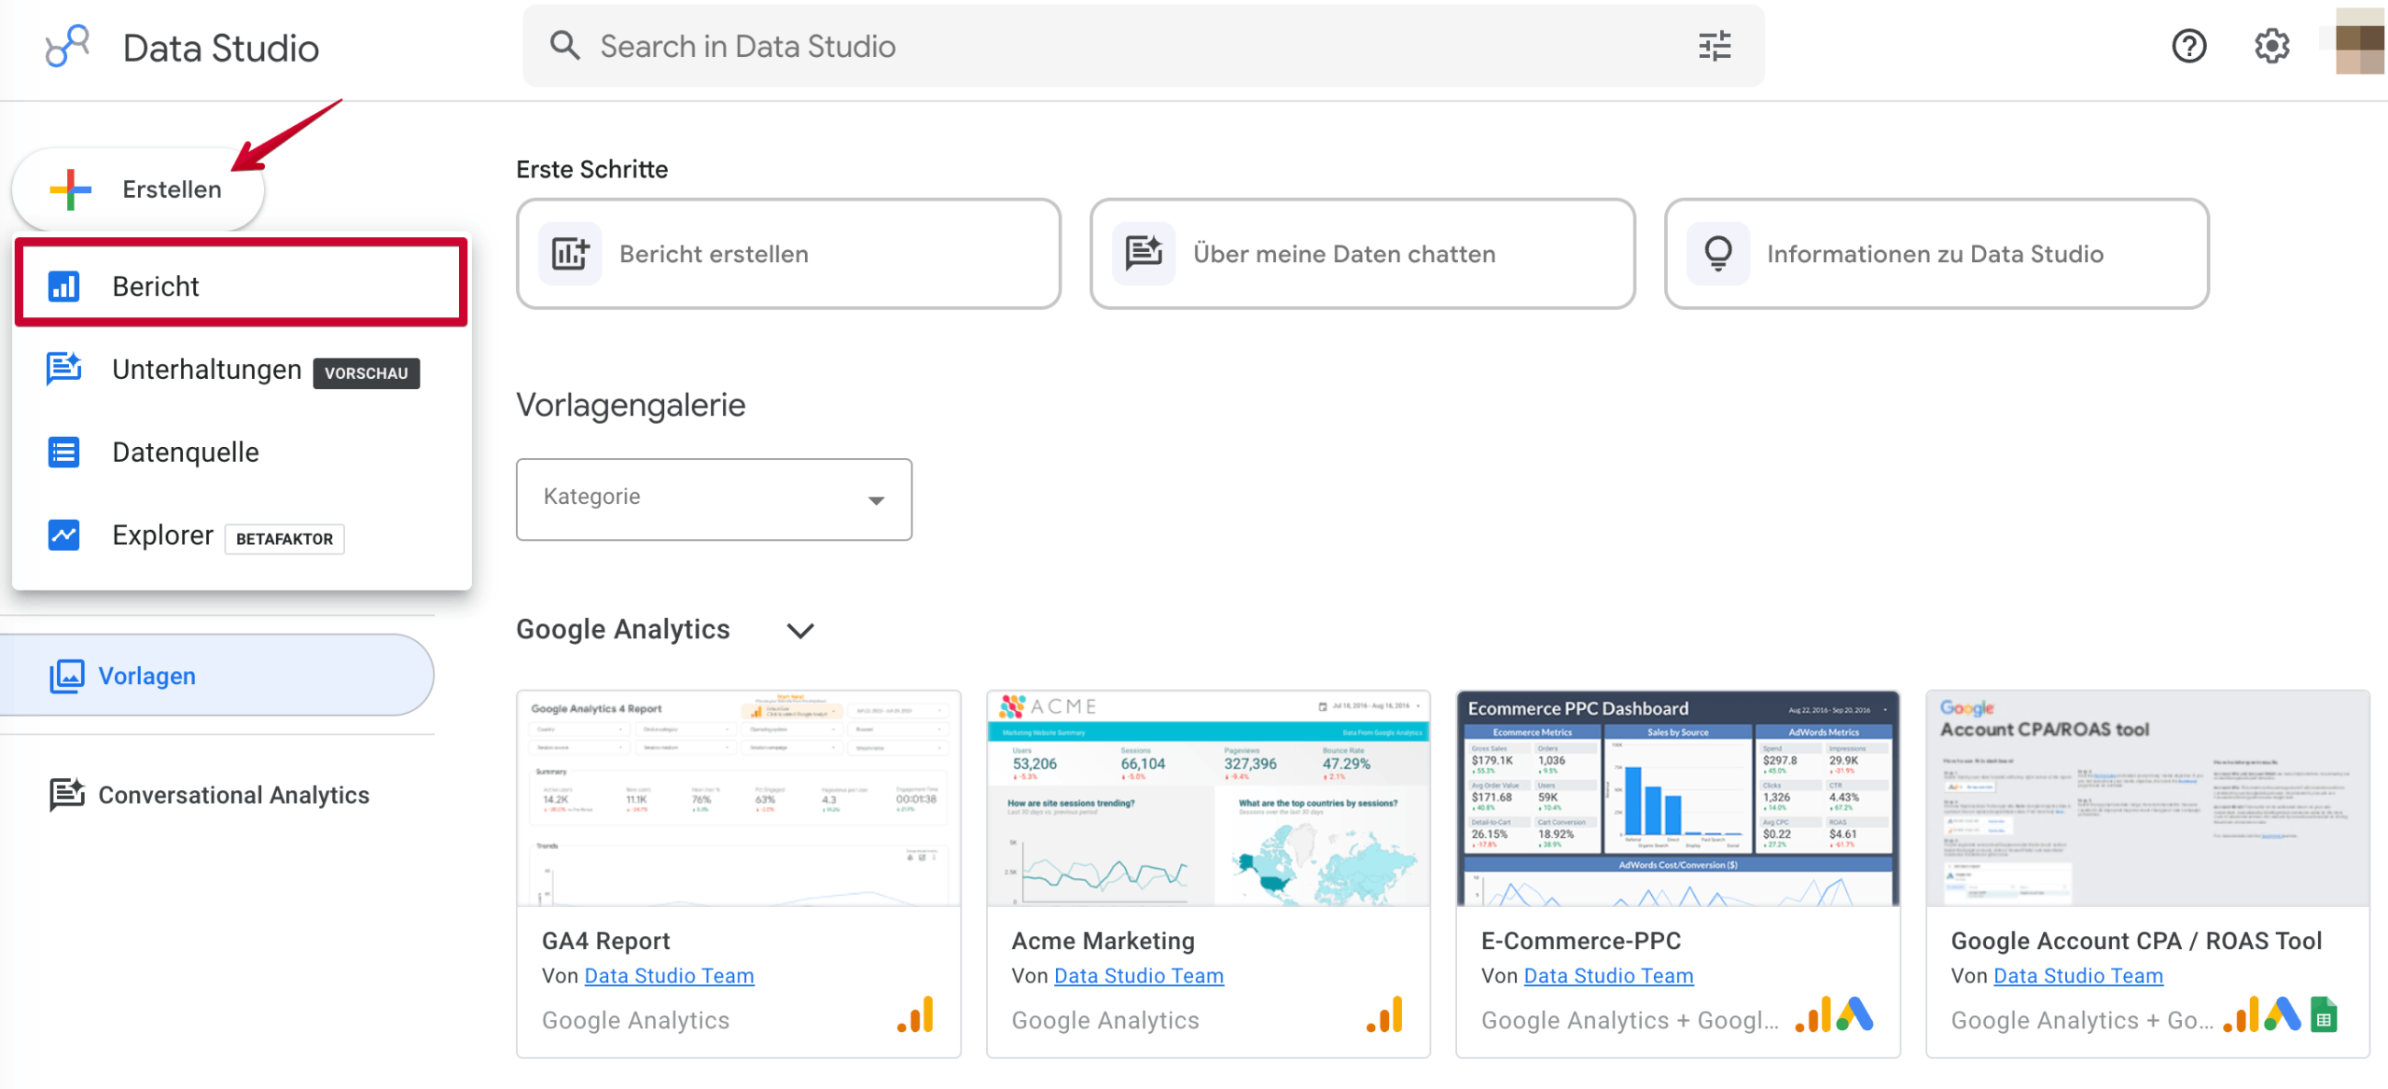Click the lightbulb icon in Informationen card
This screenshot has height=1089, width=2388.
(1717, 254)
